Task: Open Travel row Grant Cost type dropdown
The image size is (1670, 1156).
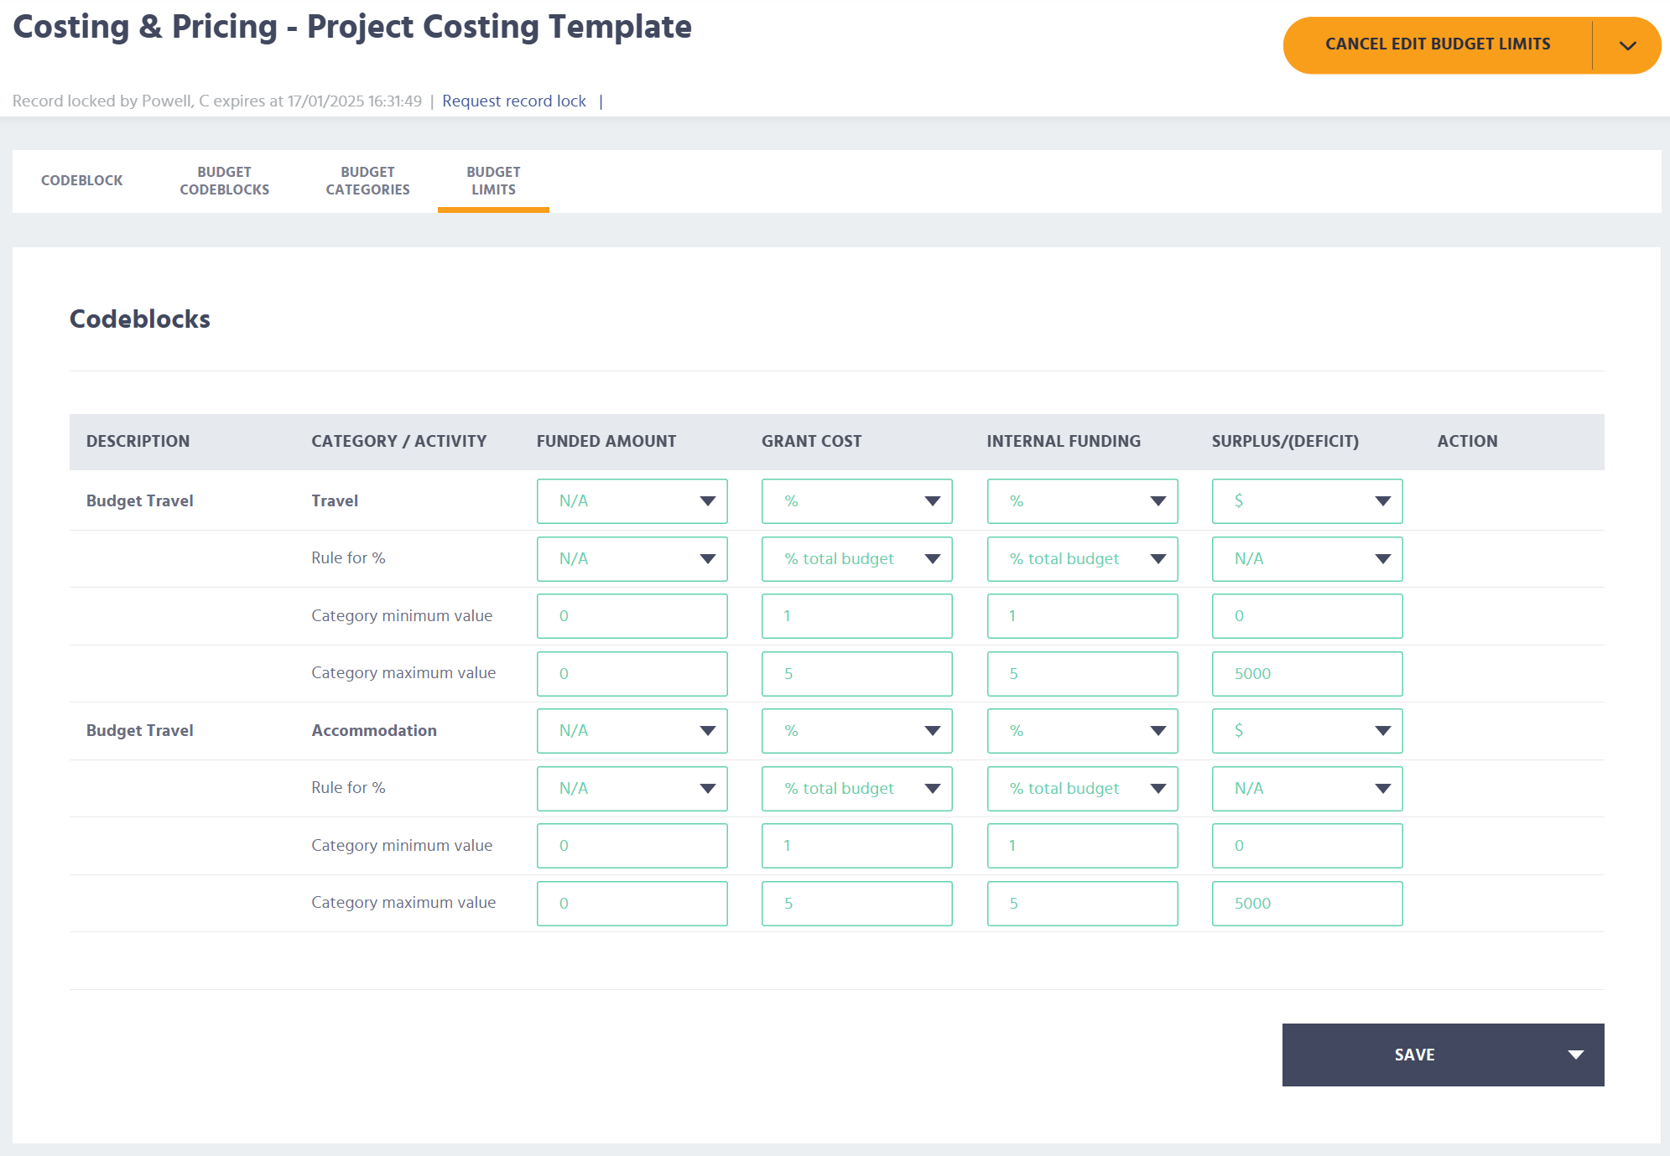Action: click(x=857, y=501)
